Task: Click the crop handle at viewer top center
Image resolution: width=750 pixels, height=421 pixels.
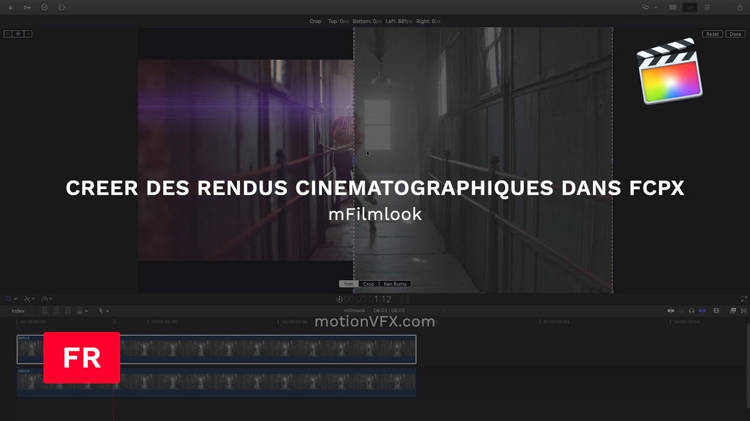Action: point(483,28)
